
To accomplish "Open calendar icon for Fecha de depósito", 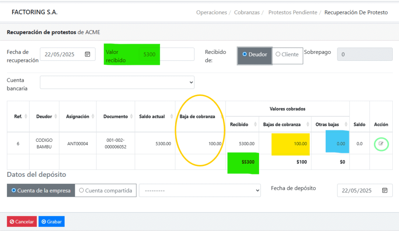I will (385, 190).
